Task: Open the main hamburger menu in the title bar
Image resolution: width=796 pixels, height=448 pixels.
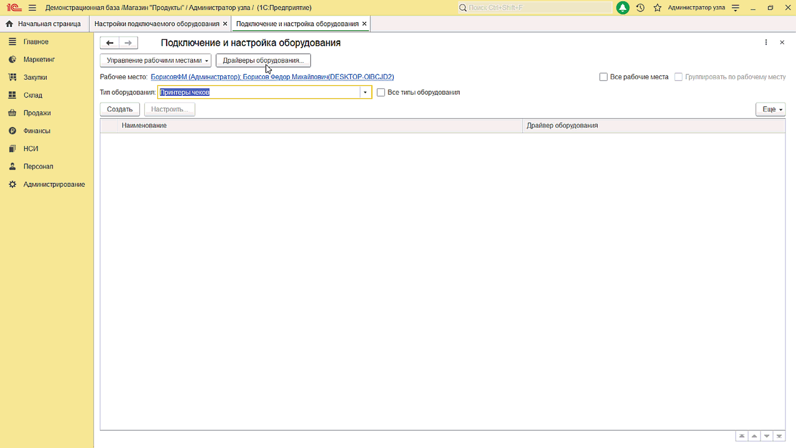Action: pyautogui.click(x=32, y=7)
